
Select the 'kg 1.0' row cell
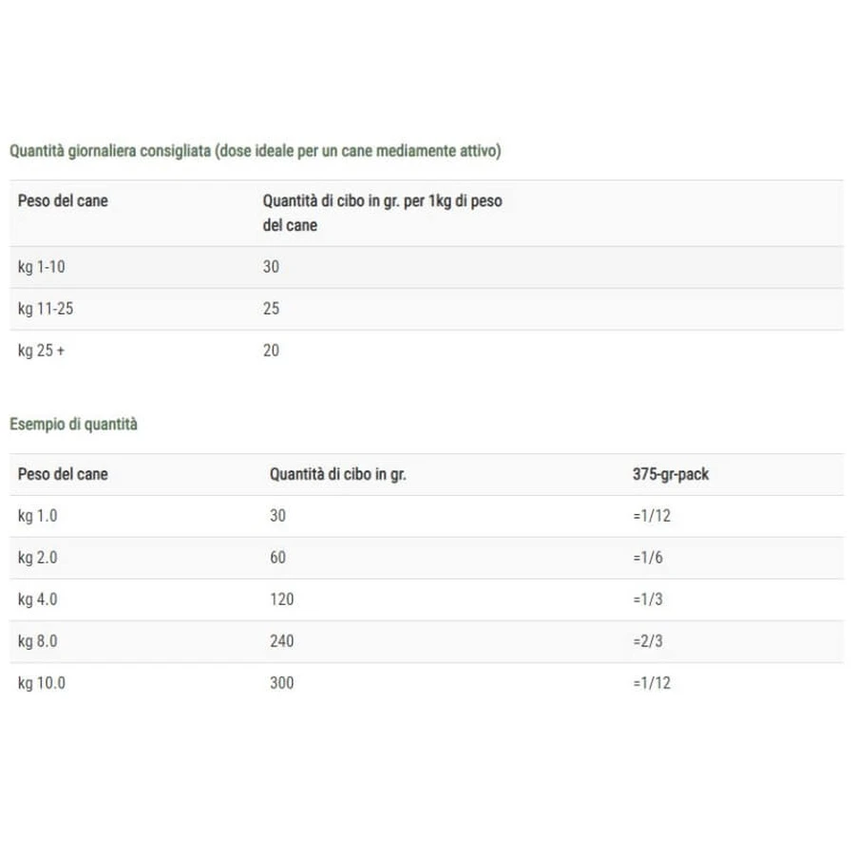(38, 516)
